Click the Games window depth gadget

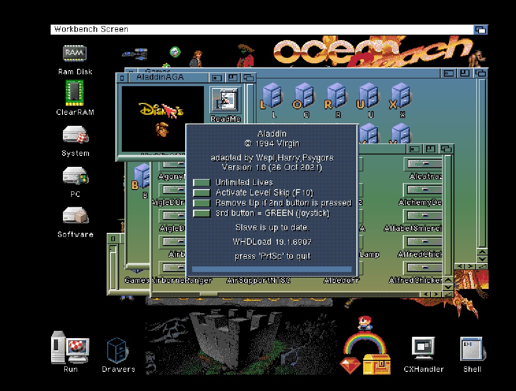(480, 73)
